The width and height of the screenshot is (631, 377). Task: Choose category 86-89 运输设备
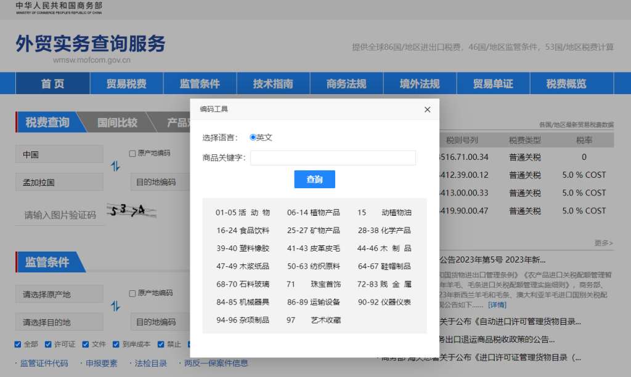click(314, 303)
